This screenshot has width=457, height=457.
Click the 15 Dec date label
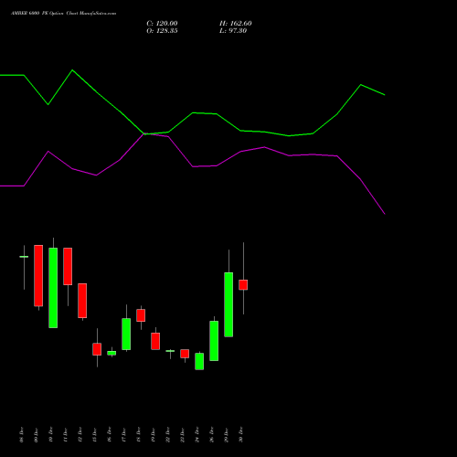(94, 434)
